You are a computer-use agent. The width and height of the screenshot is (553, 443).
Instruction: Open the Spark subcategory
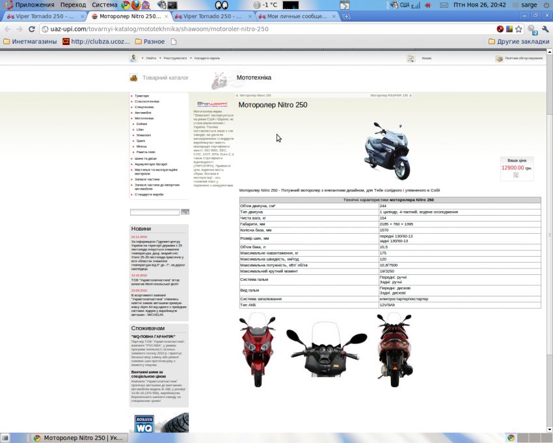[x=141, y=141]
